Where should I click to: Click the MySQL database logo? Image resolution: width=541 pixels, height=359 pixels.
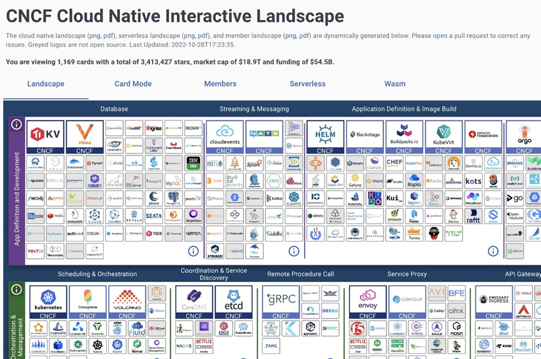[173, 181]
